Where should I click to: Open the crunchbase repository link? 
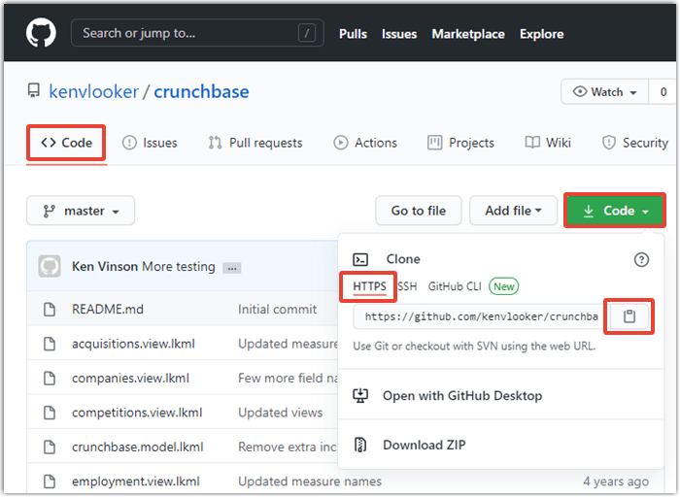coord(201,92)
